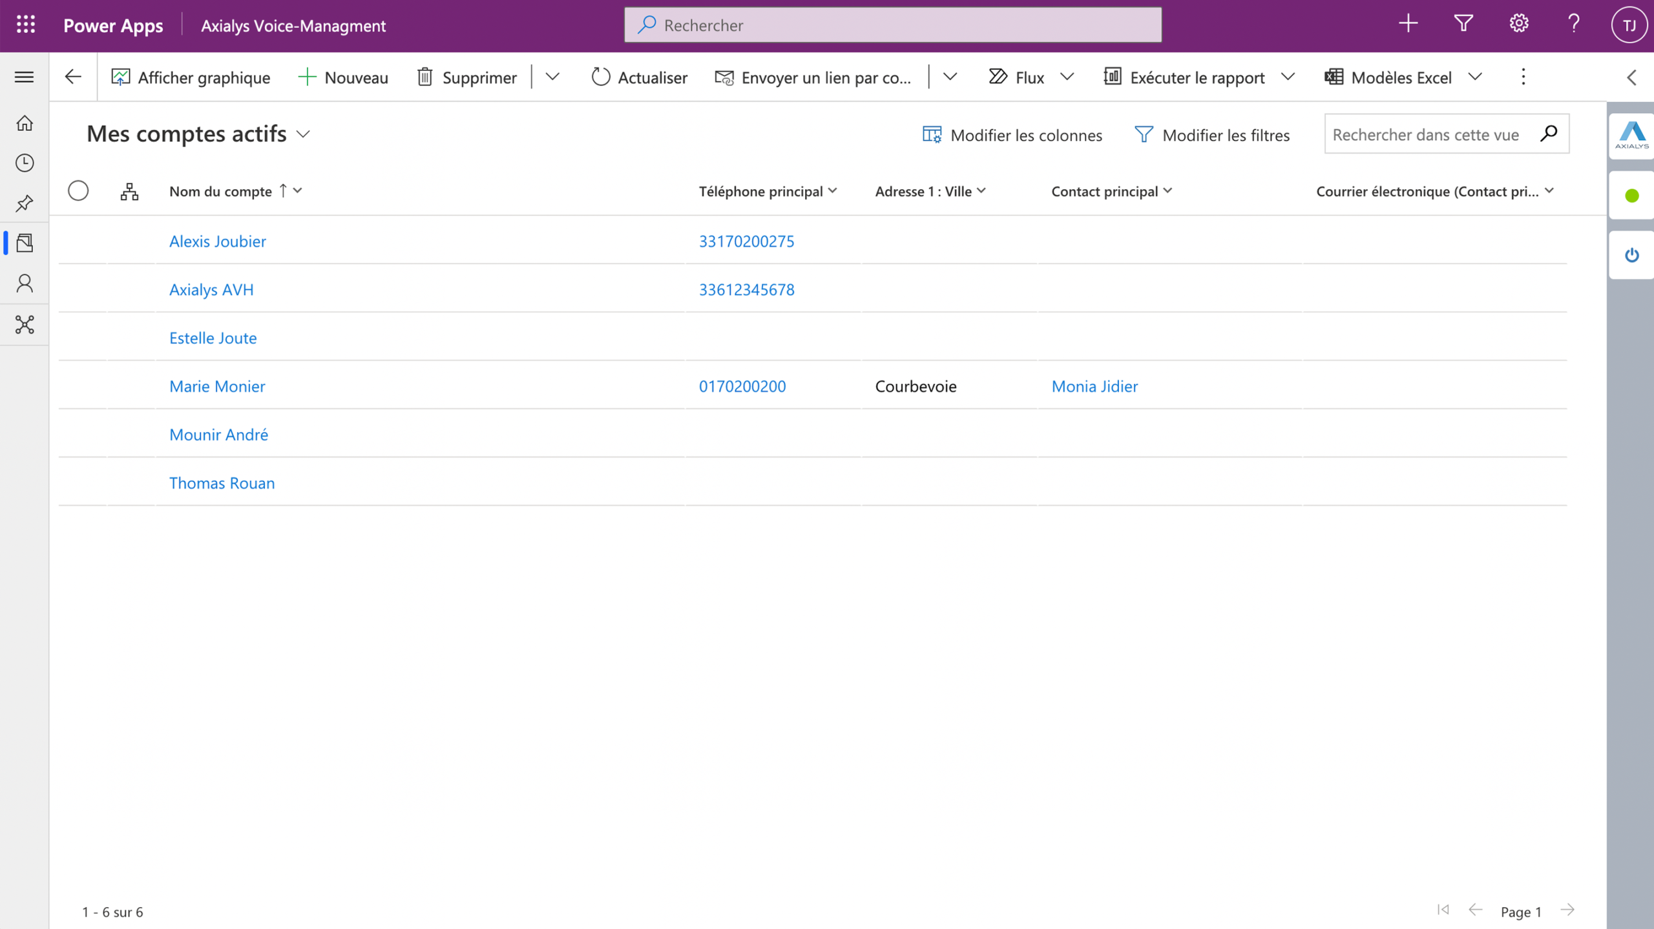Open the Alexis Joubier account link
Screen dimensions: 1654x929
tap(218, 241)
